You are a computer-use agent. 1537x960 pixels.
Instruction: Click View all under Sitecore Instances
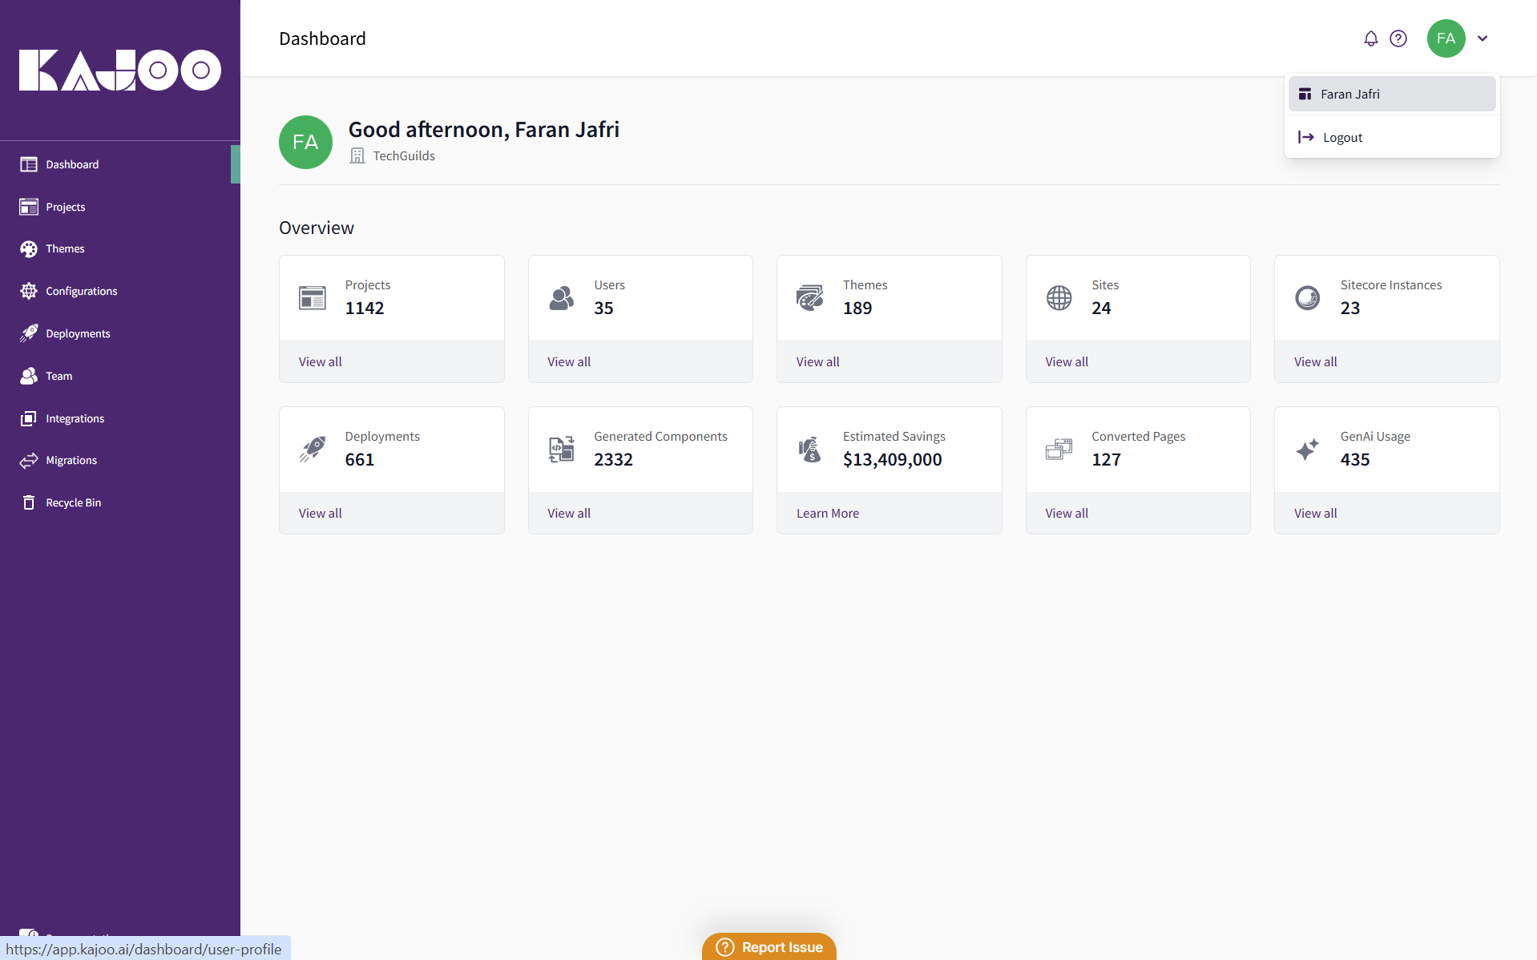pos(1315,361)
